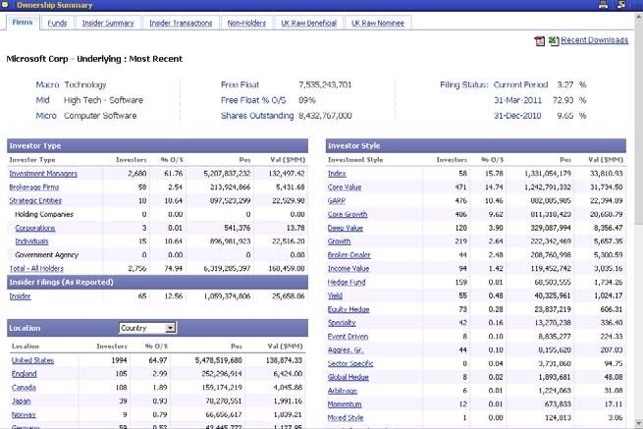Screen dimensions: 643x429
Task: Open the Index investor style link
Action: (x=337, y=174)
